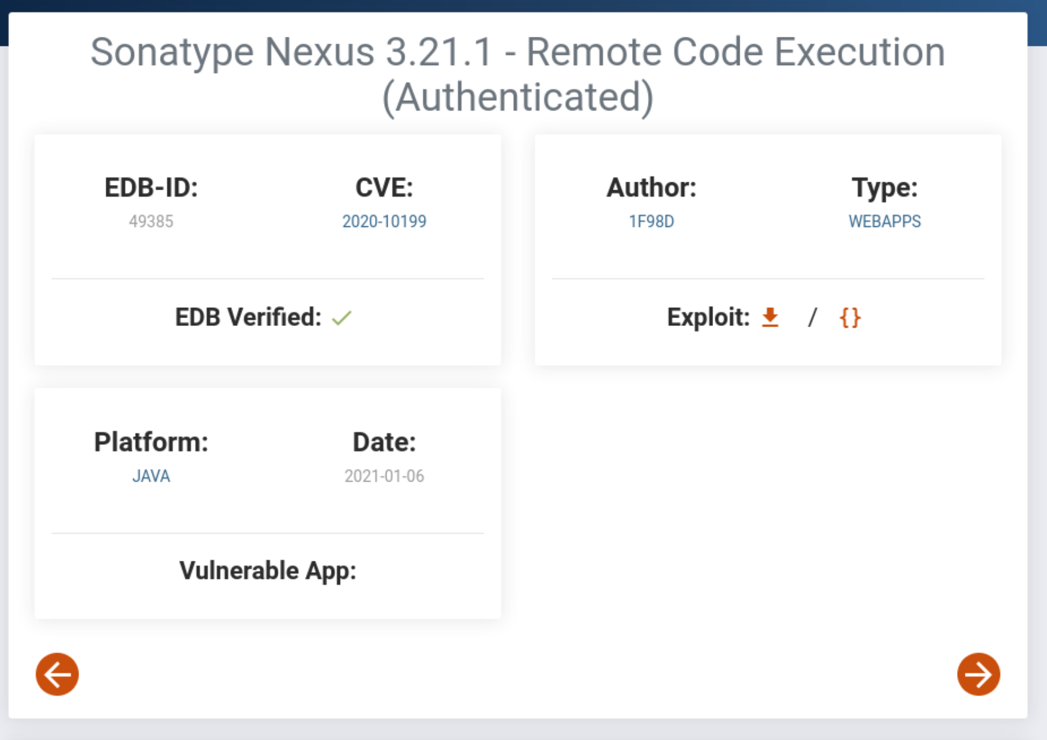The image size is (1047, 740).
Task: Click the Vulnerable App label
Action: point(267,571)
